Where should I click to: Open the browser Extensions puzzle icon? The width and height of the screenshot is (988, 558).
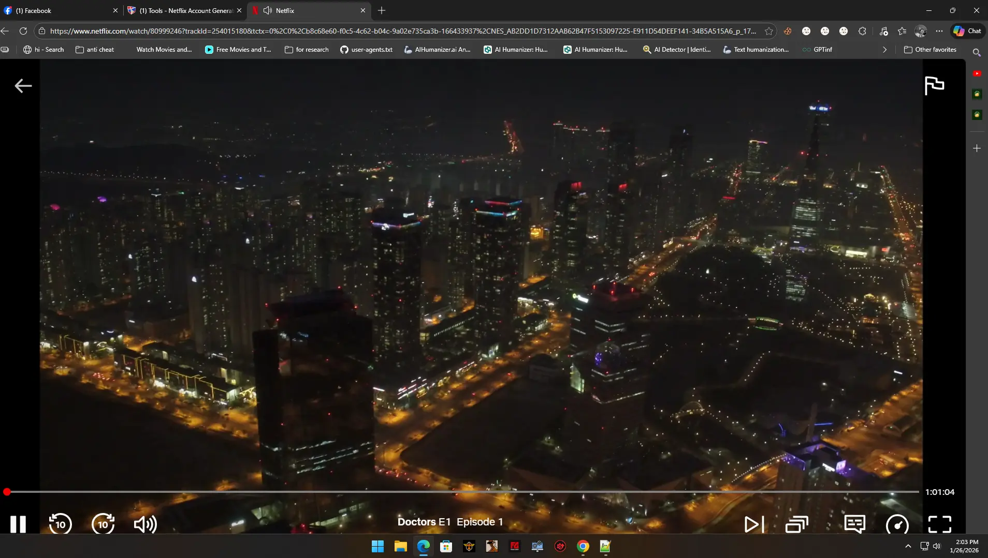click(x=862, y=31)
